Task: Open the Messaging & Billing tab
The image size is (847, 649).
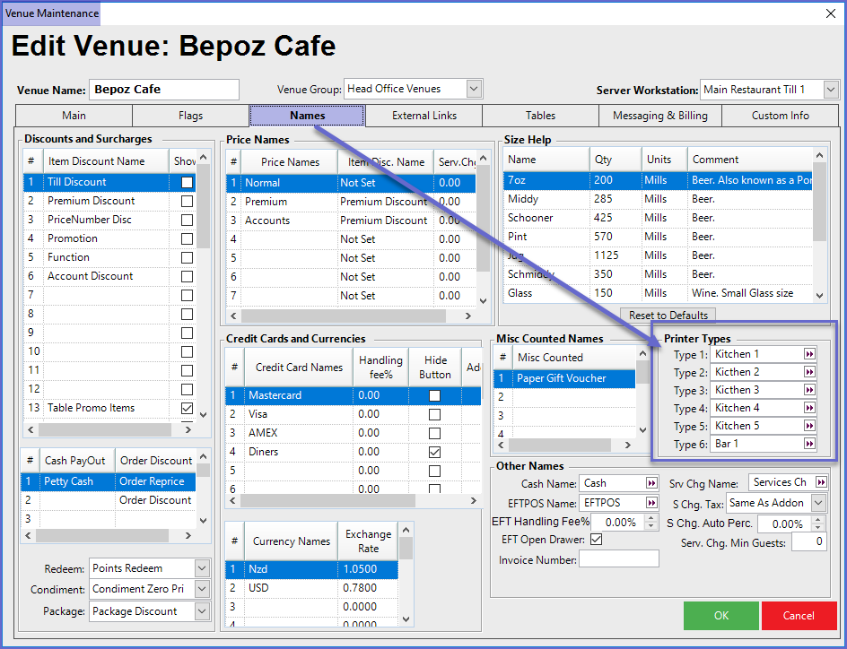Action: click(660, 116)
